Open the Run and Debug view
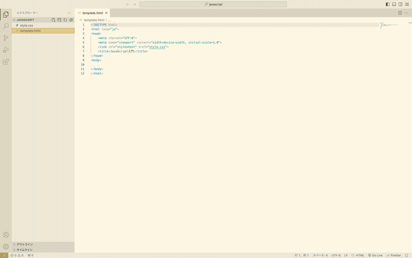Image resolution: width=412 pixels, height=258 pixels. (x=6, y=50)
